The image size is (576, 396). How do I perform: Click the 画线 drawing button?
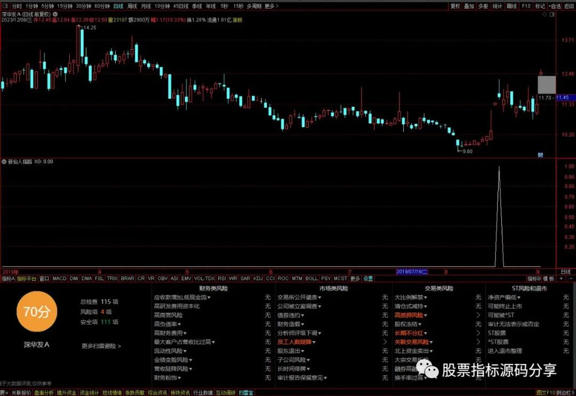(511, 6)
